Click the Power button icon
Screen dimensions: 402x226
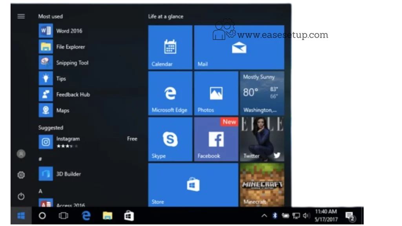[21, 196]
